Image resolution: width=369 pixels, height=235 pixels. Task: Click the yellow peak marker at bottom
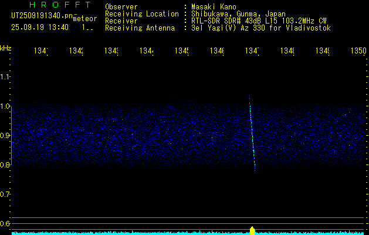click(x=252, y=230)
